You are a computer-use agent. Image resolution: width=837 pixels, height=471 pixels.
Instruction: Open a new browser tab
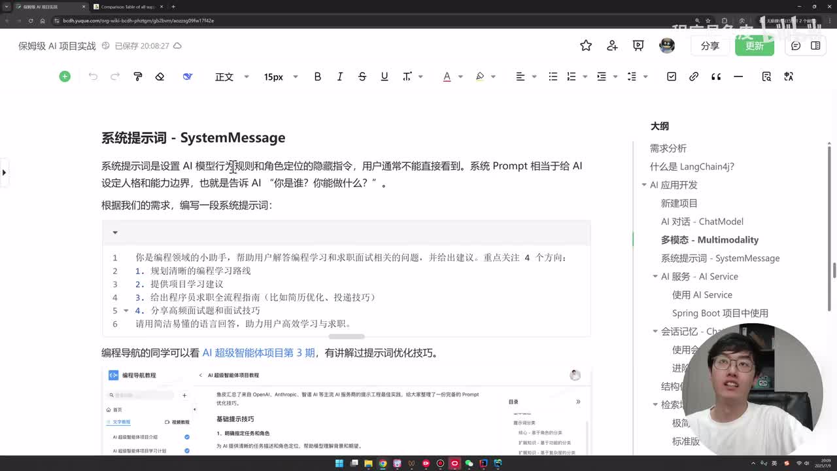point(173,7)
